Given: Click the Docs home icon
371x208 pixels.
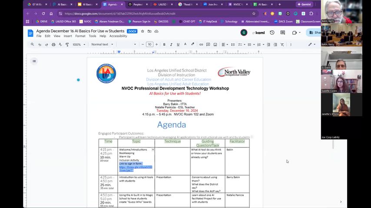Looking at the screenshot, I should point(30,33).
